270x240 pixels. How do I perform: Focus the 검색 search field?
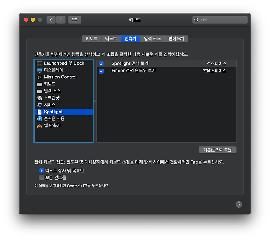tap(220, 20)
